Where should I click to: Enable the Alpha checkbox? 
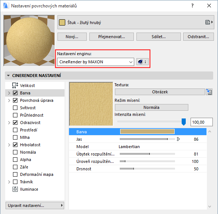(x=15, y=160)
